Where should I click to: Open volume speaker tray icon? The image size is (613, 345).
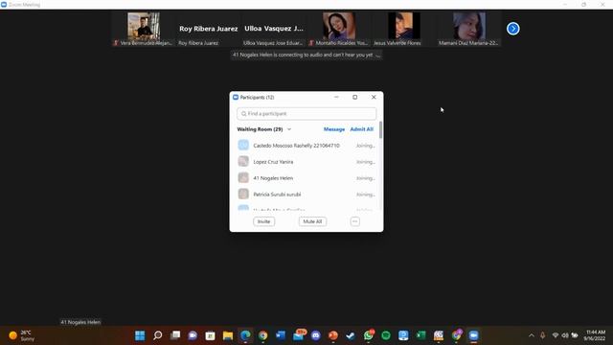[x=565, y=335]
